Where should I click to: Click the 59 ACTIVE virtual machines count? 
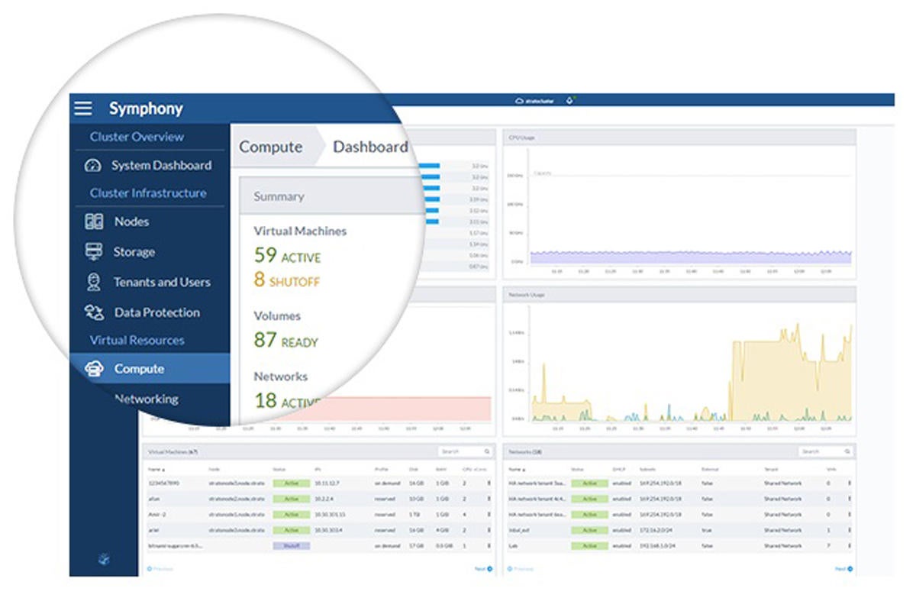tap(287, 256)
